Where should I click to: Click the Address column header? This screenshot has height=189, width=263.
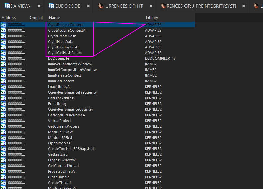pyautogui.click(x=9, y=18)
